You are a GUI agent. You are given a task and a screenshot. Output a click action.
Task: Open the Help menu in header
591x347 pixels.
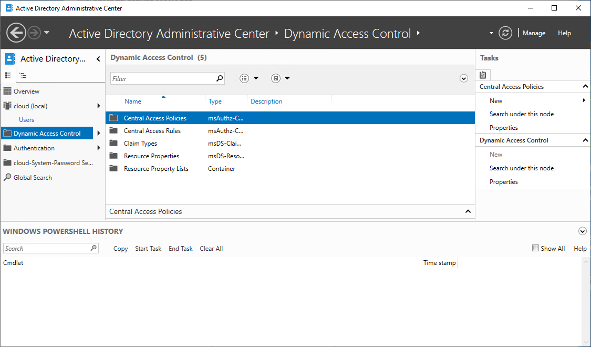click(x=564, y=33)
